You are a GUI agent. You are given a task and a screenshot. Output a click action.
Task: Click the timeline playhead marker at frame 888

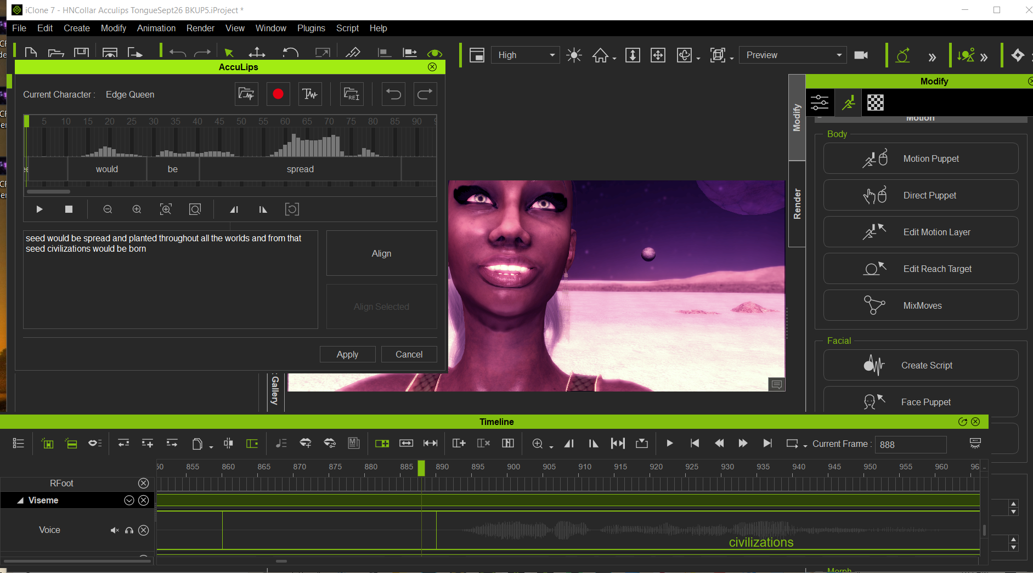pos(421,468)
